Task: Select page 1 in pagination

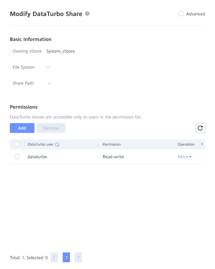Action: (66, 257)
